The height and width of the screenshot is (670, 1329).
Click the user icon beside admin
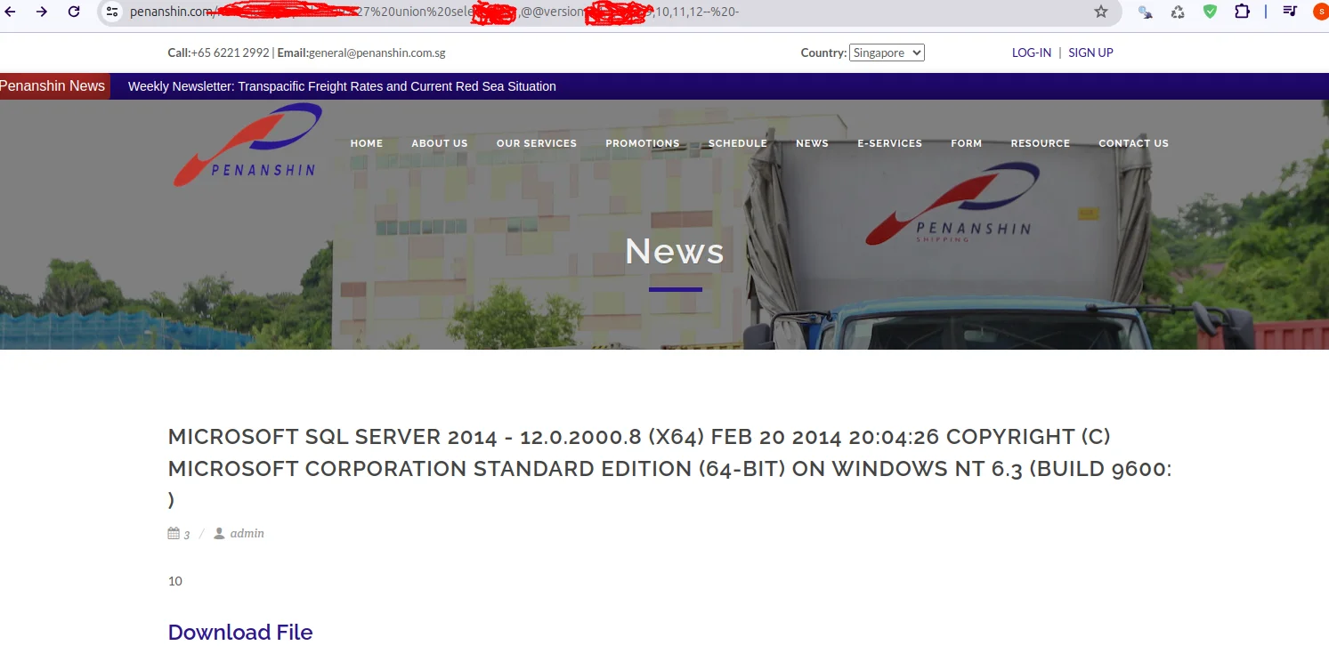point(219,534)
